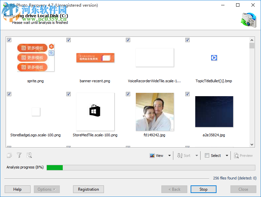Click the vertical scrollbar thumb
The image size is (261, 197).
(x=252, y=45)
